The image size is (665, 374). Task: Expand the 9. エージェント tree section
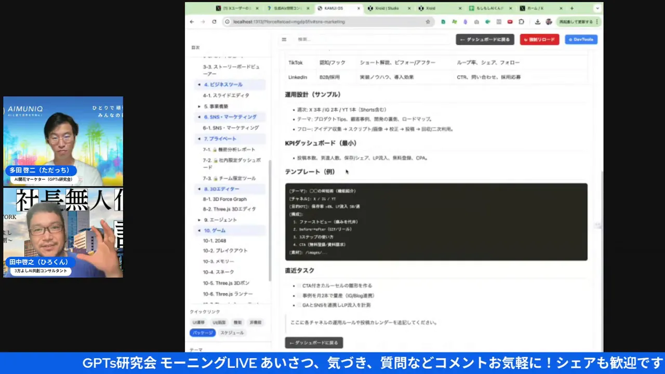[x=199, y=220]
